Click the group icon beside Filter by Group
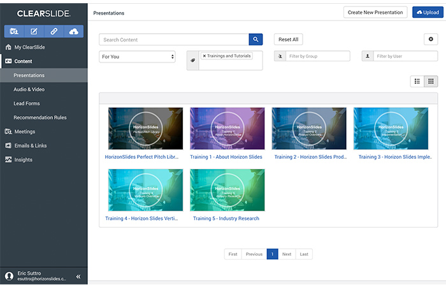446x287 pixels. (280, 56)
